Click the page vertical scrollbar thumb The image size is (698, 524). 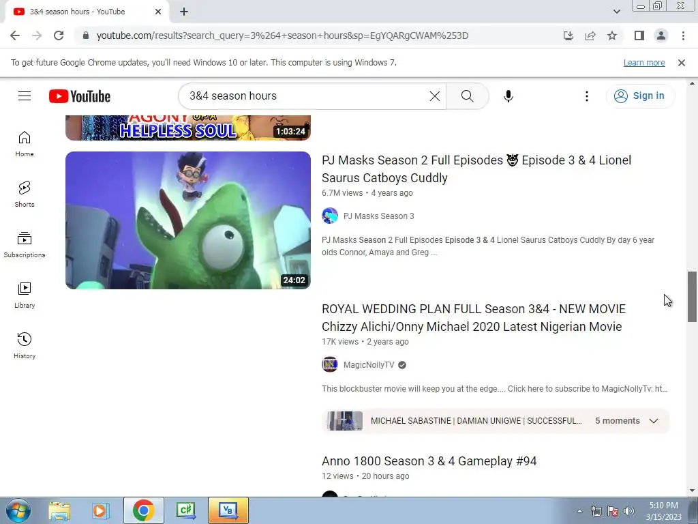(x=692, y=296)
